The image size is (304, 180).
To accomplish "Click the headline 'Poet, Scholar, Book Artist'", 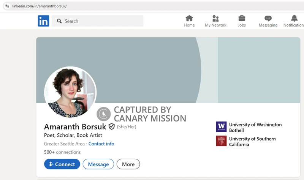I will 73,135.
